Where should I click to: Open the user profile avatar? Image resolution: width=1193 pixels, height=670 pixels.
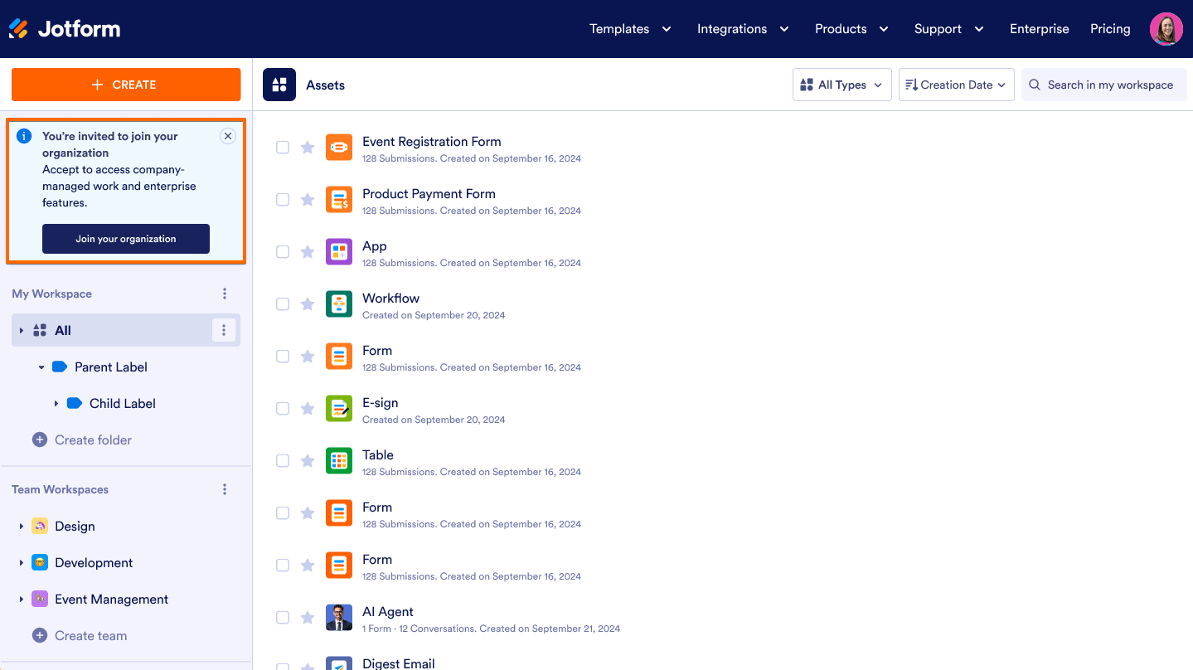1166,29
